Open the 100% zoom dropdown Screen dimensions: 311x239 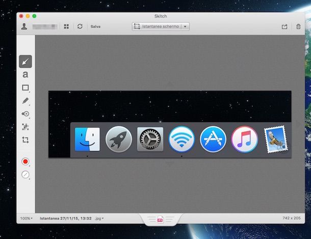[26, 218]
